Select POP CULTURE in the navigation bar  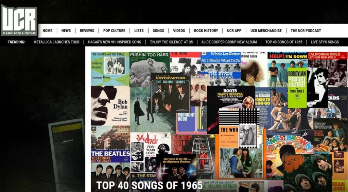(114, 31)
